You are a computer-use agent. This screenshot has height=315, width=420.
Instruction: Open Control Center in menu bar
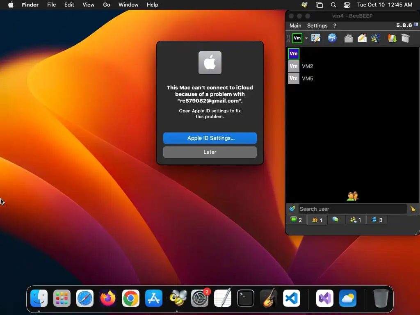347,5
